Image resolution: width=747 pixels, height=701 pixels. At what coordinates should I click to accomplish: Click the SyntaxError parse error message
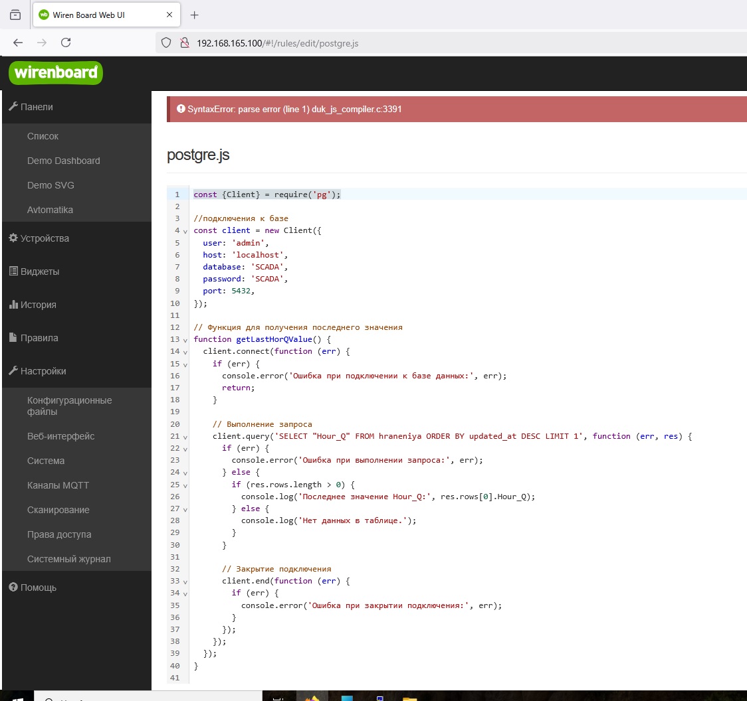pyautogui.click(x=294, y=110)
